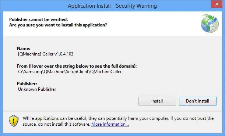Click the version number v1.0.4.103

pyautogui.click(x=64, y=54)
